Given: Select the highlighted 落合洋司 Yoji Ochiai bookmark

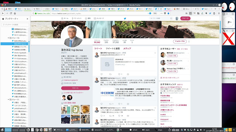Looking at the screenshot, I should [x=14, y=44].
